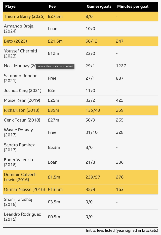Click Youssef Chermiti (2023) player name
Screen dimensions: 161x235
[20, 53]
